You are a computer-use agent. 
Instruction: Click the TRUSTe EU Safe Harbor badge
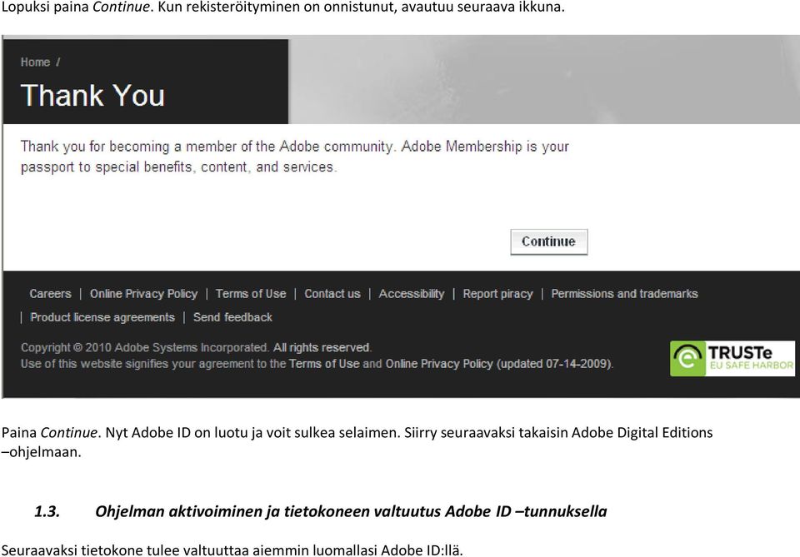coord(732,359)
